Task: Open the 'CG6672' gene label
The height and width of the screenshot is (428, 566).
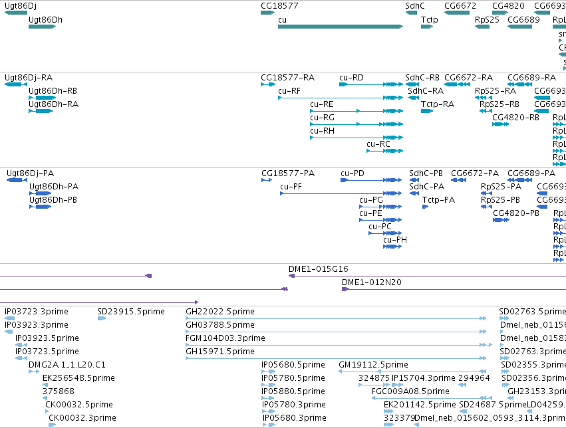Action: [x=460, y=6]
